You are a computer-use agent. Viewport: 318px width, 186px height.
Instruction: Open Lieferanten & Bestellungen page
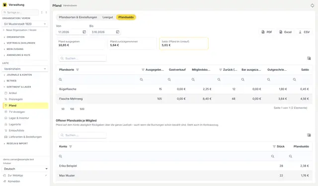tap(25, 137)
